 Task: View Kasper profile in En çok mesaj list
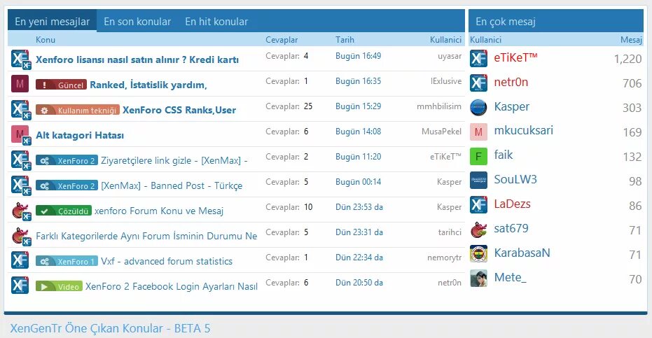click(x=512, y=106)
